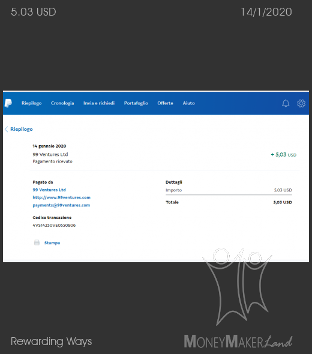Click the Codice transazione label
The image size is (312, 354).
point(52,218)
